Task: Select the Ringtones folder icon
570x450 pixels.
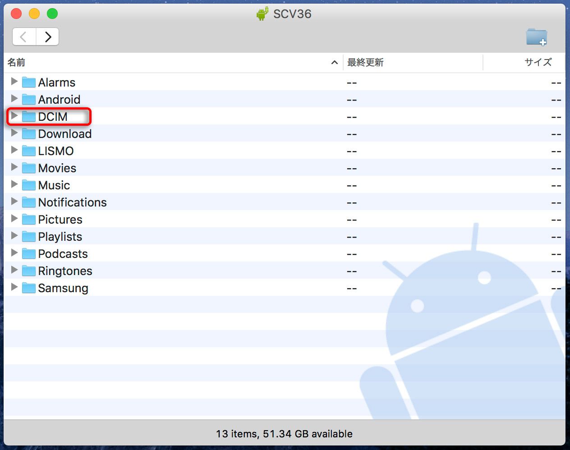Action: [x=29, y=271]
